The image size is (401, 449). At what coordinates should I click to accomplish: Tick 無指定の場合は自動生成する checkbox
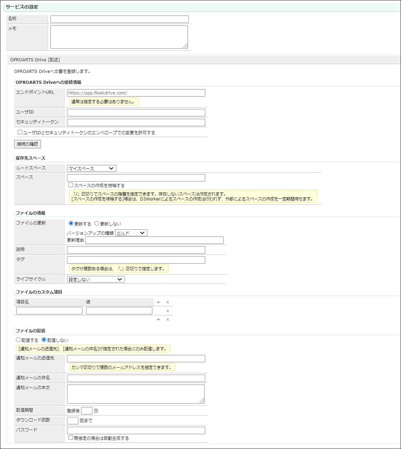pos(71,438)
